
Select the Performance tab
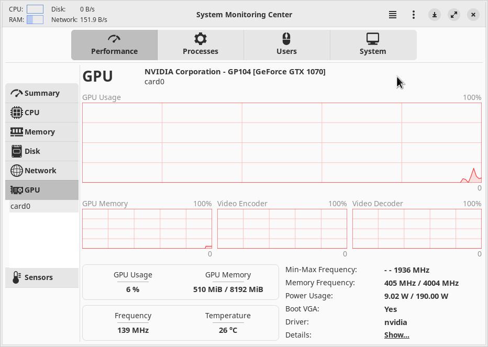[x=114, y=45]
